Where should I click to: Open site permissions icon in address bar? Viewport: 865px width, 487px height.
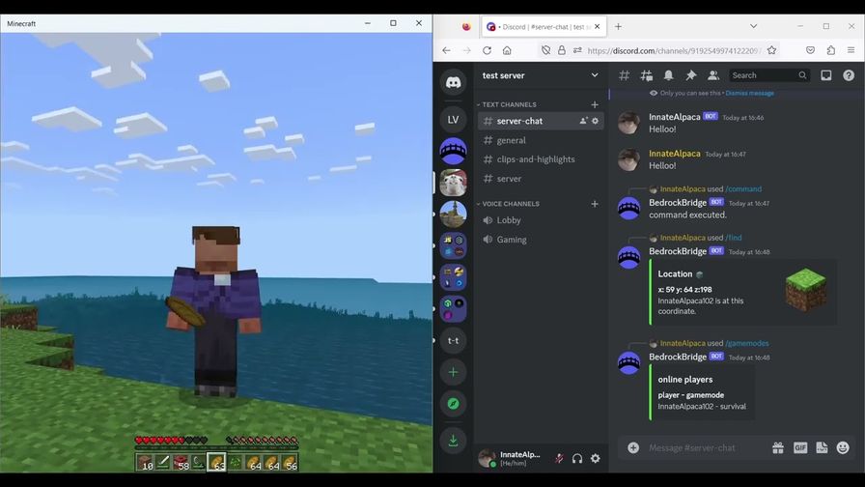click(x=577, y=50)
